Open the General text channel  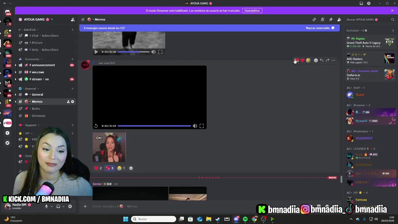click(46, 95)
